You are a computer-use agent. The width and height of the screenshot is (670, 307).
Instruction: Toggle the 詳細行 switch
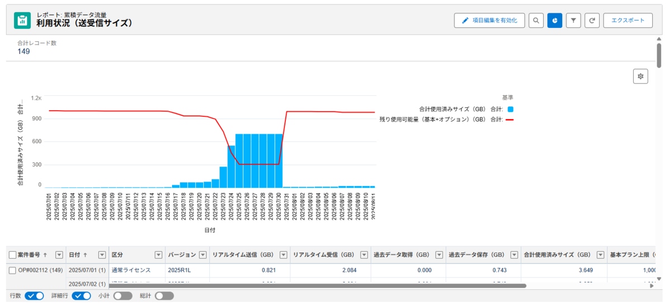(x=81, y=296)
